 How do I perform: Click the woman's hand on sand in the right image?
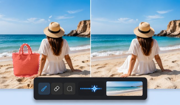(125, 75)
